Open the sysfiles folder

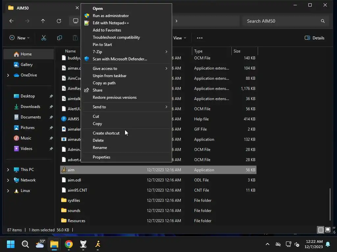[x=158, y=200]
